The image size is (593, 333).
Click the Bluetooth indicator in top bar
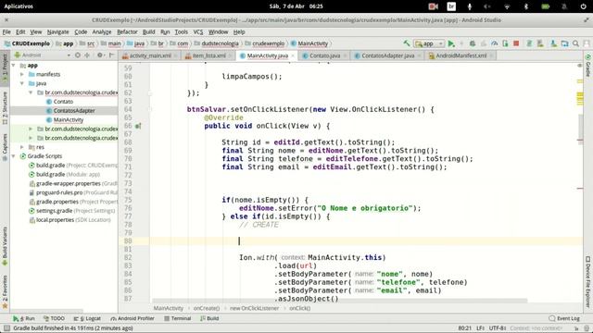525,6
